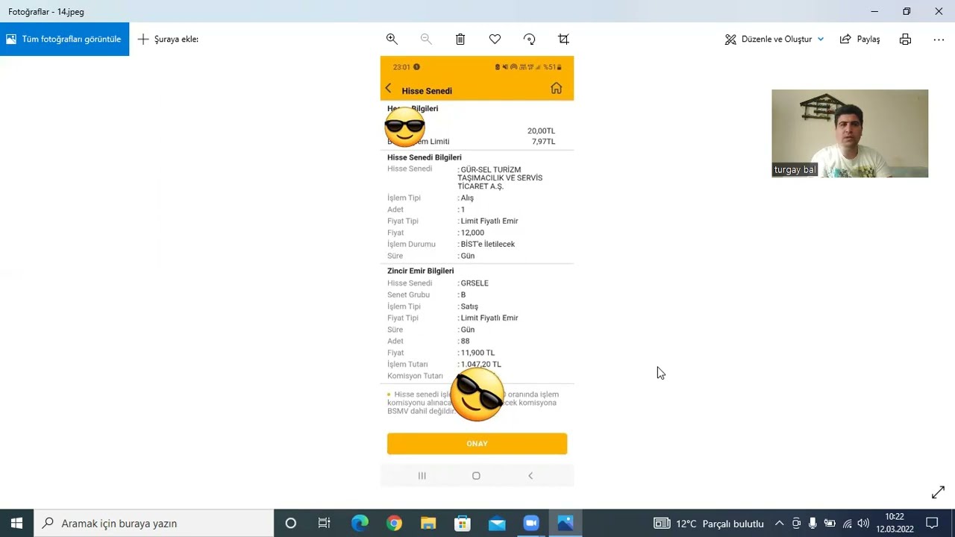
Task: Click the phone home circle navigation icon
Action: point(476,476)
